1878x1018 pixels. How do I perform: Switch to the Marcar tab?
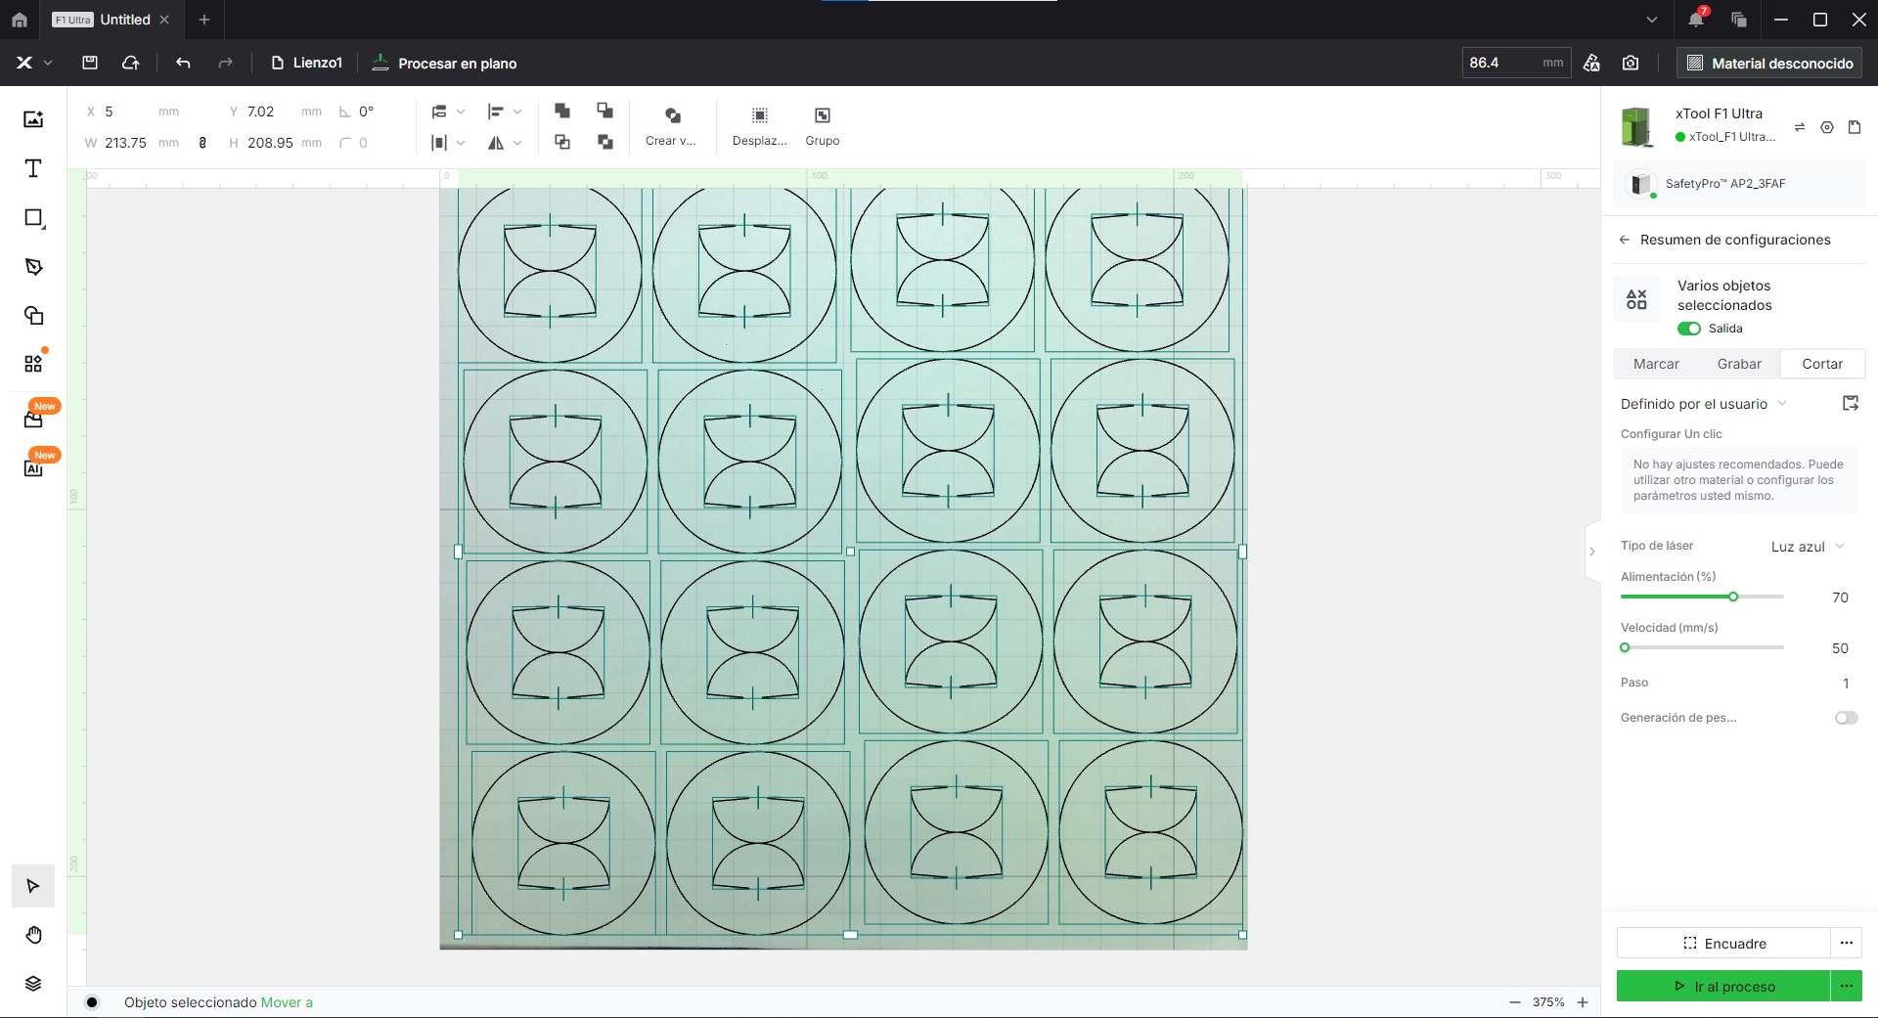click(x=1656, y=364)
